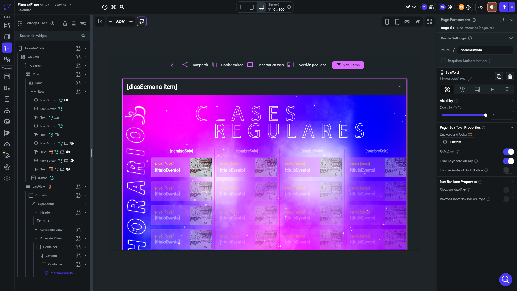Image resolution: width=517 pixels, height=291 pixels.
Task: Disable the Hide Keyboard on Tap toggle
Action: 508,161
